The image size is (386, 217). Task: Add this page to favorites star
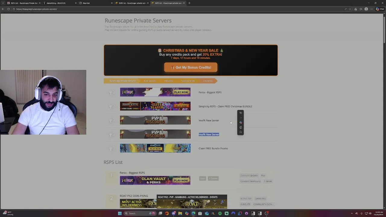click(350, 9)
